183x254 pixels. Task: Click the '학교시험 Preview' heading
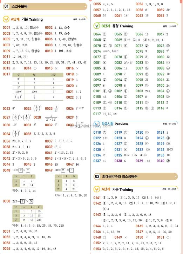[x=115, y=124]
